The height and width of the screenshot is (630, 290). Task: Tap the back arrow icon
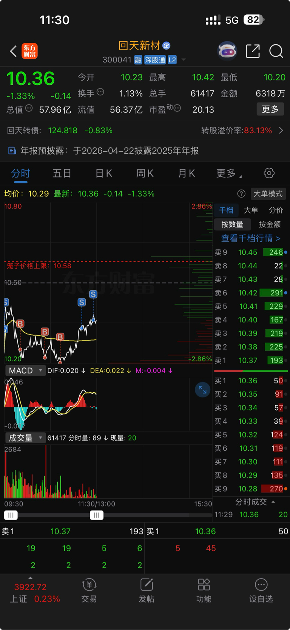(13, 51)
